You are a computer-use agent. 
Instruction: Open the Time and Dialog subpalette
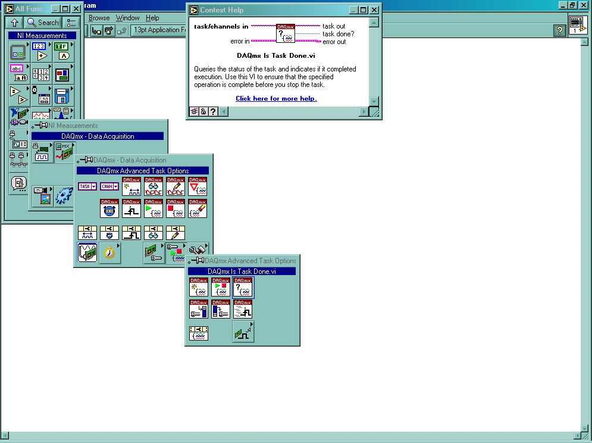pos(41,96)
